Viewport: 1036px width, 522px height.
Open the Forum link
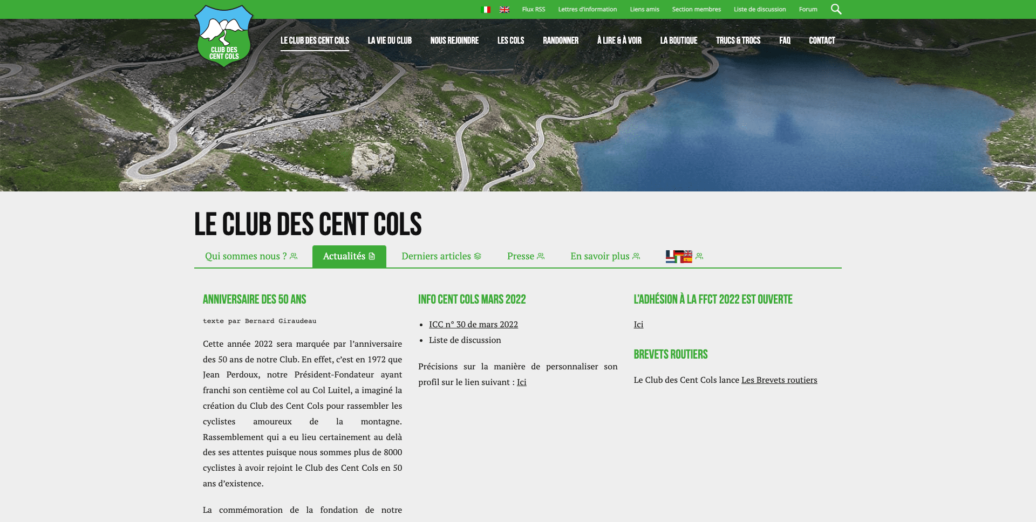point(808,9)
